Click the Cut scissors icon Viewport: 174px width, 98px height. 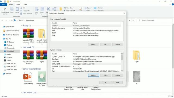tap(21, 8)
